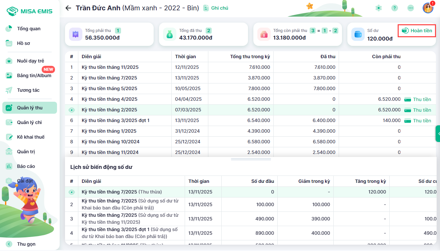Open the user avatar profile menu
The height and width of the screenshot is (251, 440).
[x=428, y=8]
